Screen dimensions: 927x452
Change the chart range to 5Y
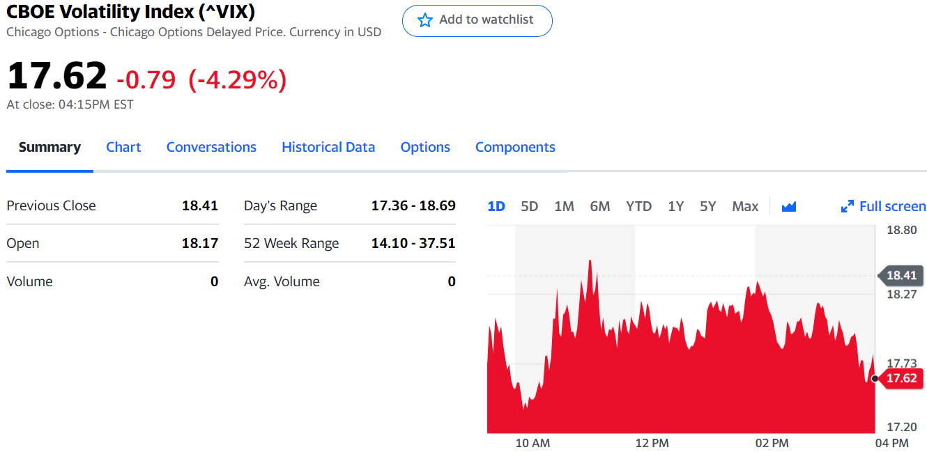pyautogui.click(x=708, y=206)
